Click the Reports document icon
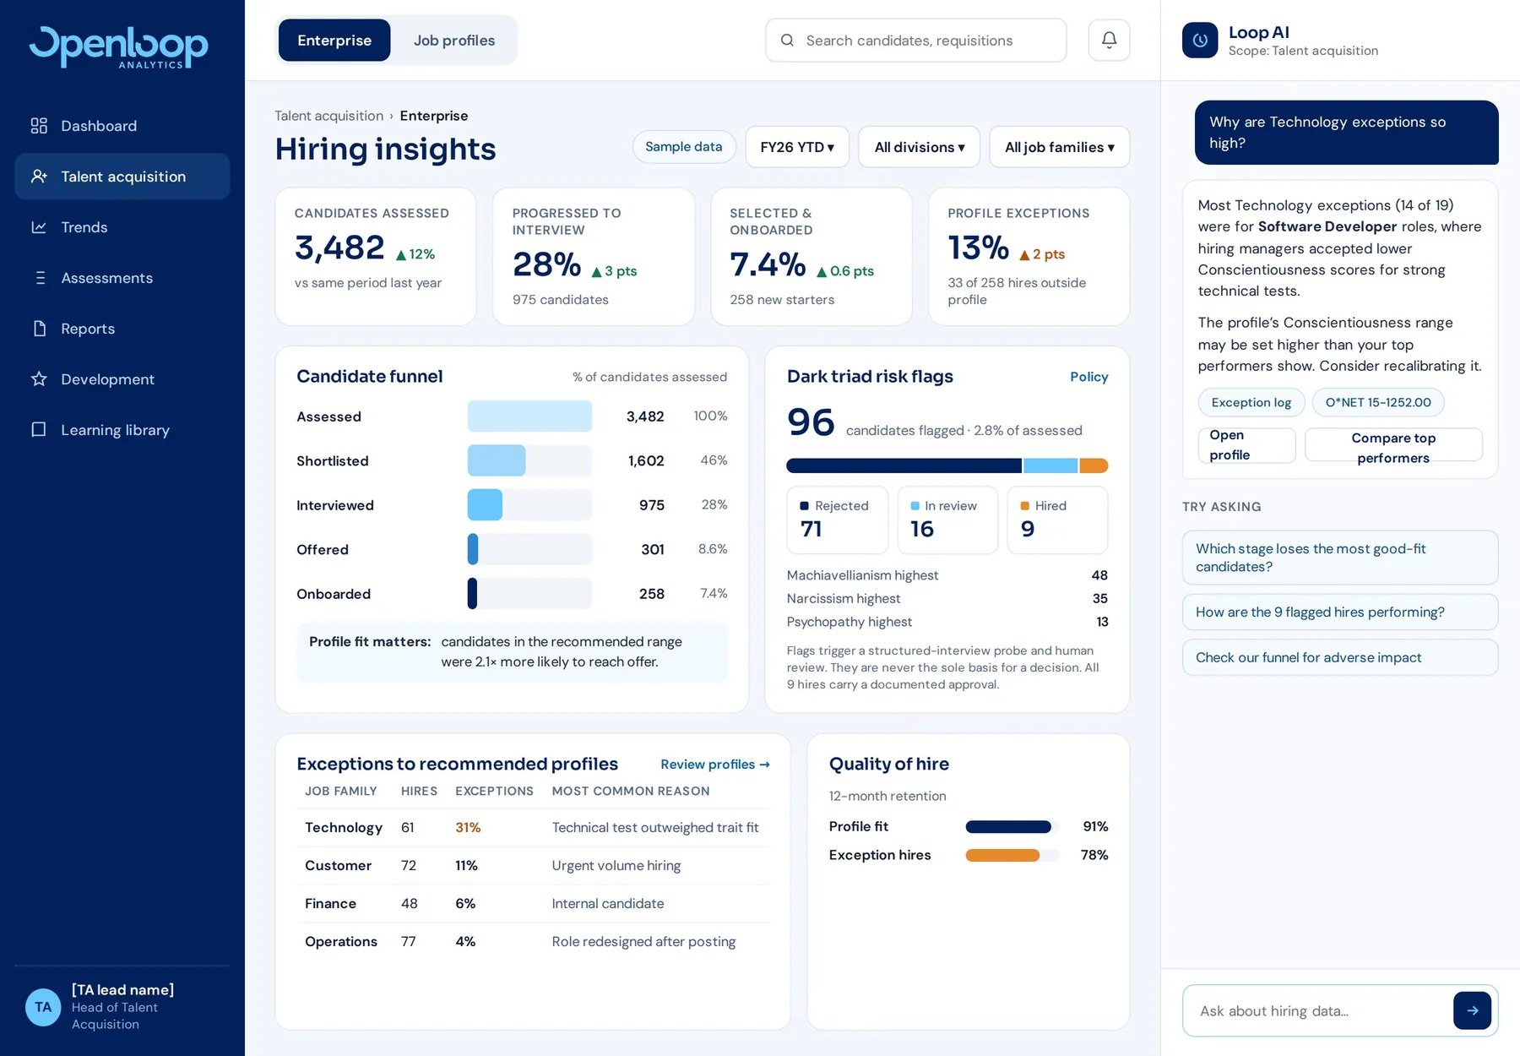Image resolution: width=1520 pixels, height=1056 pixels. [x=39, y=329]
